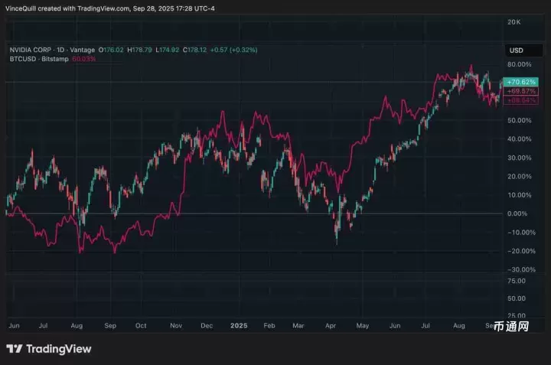The height and width of the screenshot is (365, 551).
Task: Click the NVIDIA CORP symbol legend
Action: point(38,50)
